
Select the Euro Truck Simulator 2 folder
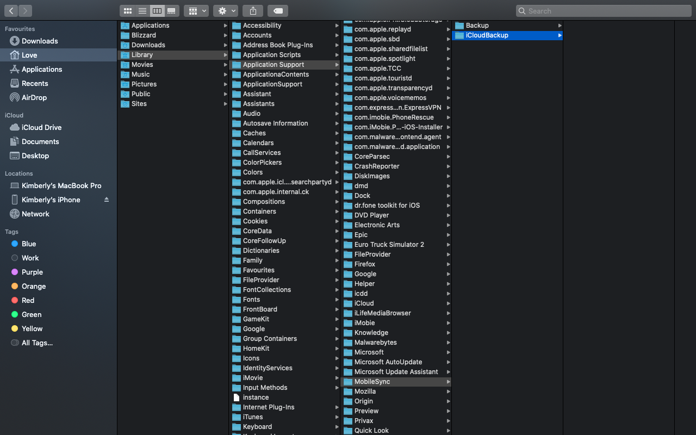396,245
